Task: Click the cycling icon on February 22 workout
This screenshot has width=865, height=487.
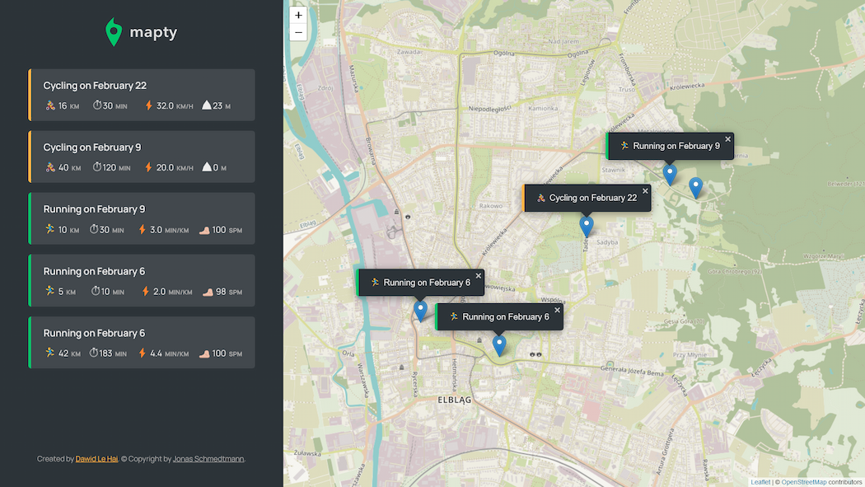Action: [x=50, y=105]
